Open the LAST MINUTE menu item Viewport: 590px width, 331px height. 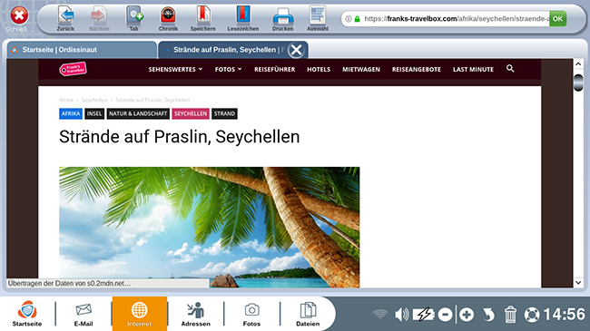pos(473,69)
